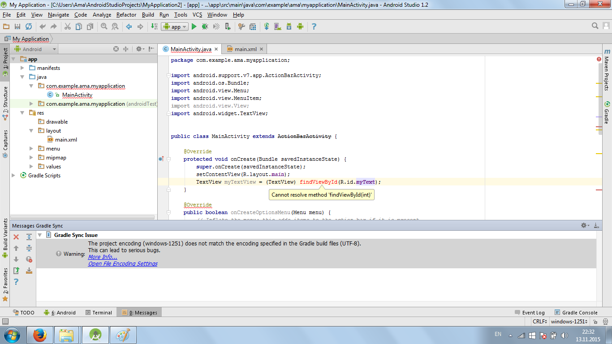
Task: Click Scroll from Source crosshair icon
Action: (x=116, y=49)
